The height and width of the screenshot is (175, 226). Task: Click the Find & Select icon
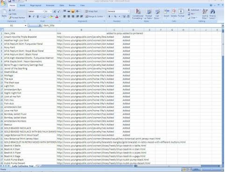pyautogui.click(x=212, y=14)
